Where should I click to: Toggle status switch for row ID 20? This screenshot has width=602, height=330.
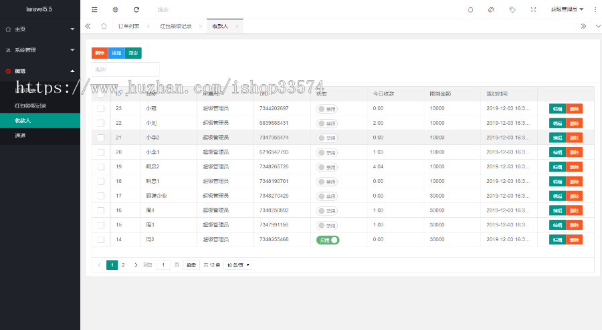pos(327,152)
